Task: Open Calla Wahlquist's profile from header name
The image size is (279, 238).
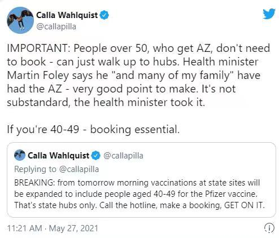Action: point(67,15)
